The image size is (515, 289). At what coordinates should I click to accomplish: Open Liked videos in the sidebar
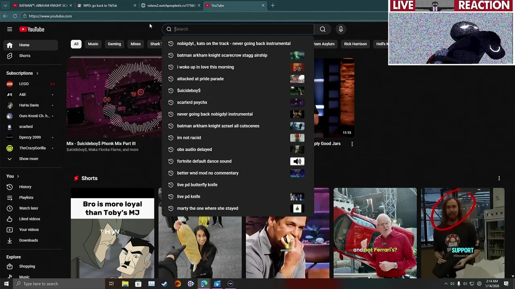pos(31,219)
